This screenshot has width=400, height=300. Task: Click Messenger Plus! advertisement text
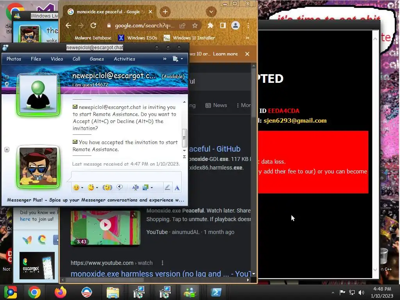[95, 200]
